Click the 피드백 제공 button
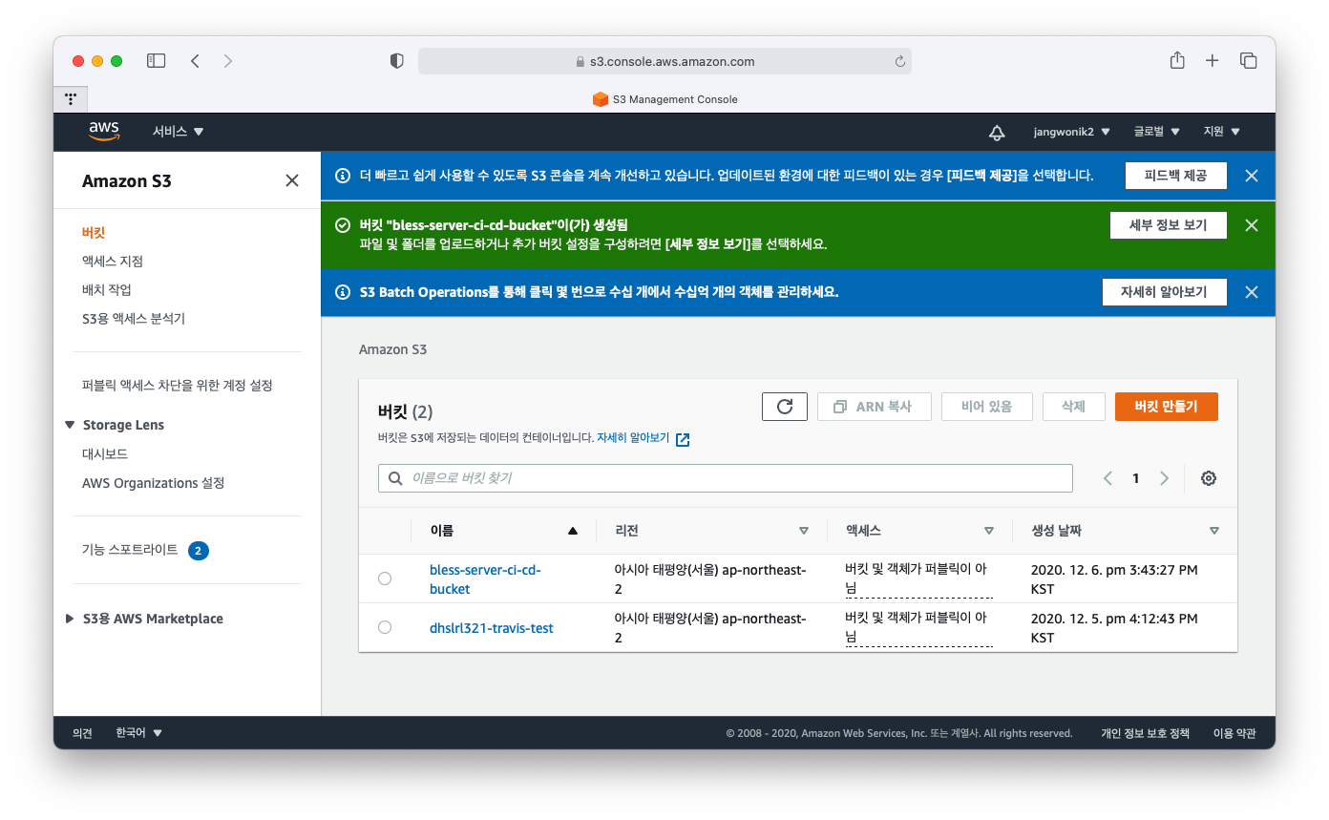The width and height of the screenshot is (1329, 820). click(x=1175, y=176)
